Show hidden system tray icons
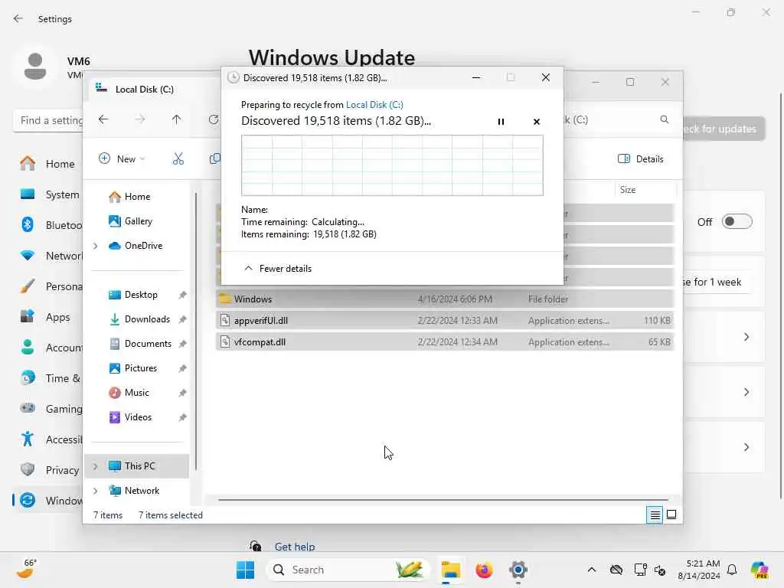Screen dimensions: 784x588 pyautogui.click(x=592, y=570)
